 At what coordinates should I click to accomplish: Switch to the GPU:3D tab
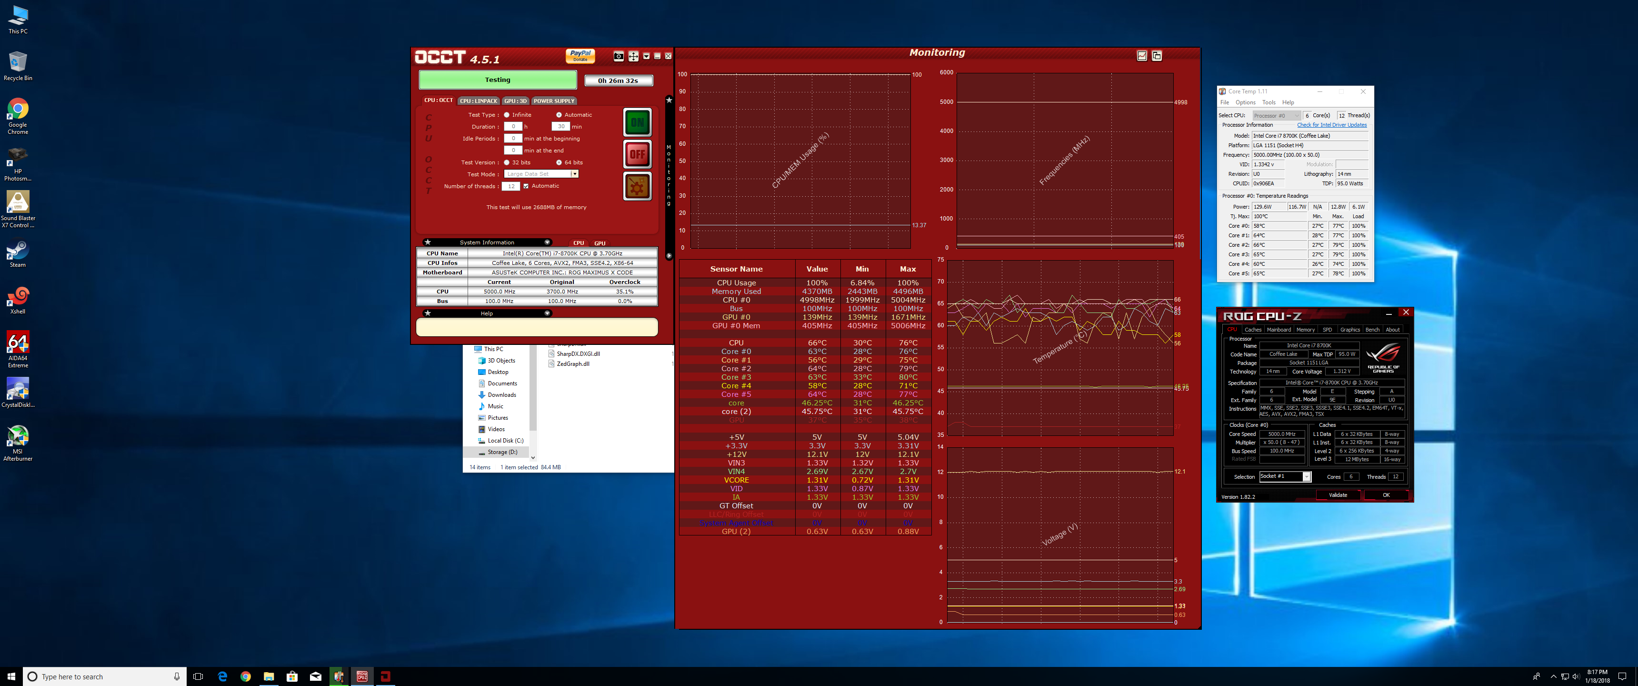point(515,101)
